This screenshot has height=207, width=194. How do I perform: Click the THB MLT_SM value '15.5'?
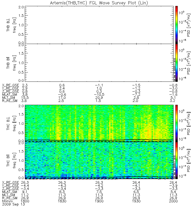pos(25,98)
